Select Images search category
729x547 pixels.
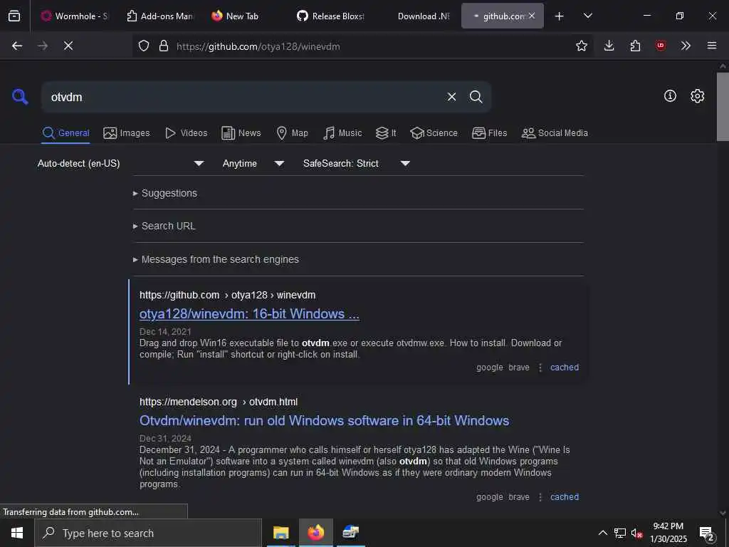pyautogui.click(x=127, y=133)
